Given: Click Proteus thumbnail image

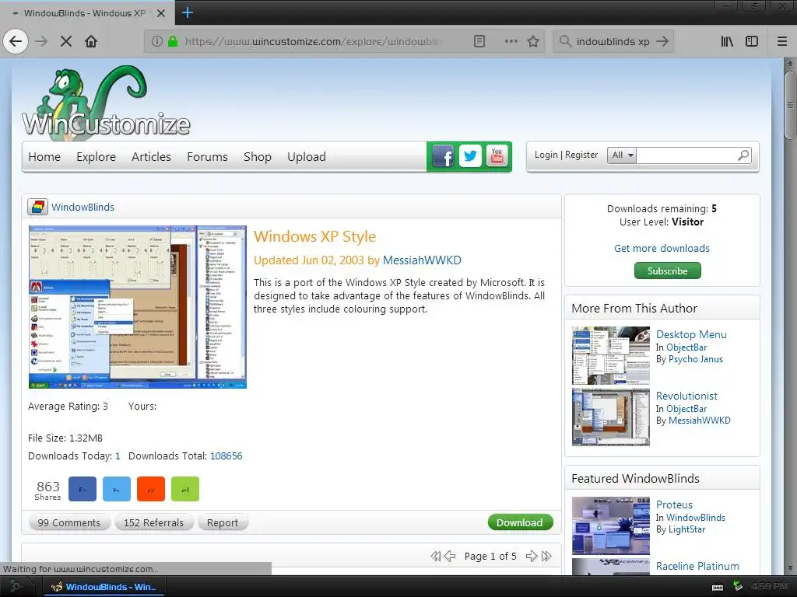Looking at the screenshot, I should click(x=611, y=525).
